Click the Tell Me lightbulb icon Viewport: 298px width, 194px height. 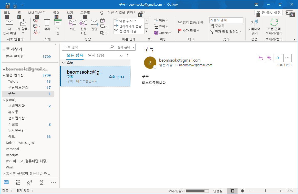click(102, 13)
